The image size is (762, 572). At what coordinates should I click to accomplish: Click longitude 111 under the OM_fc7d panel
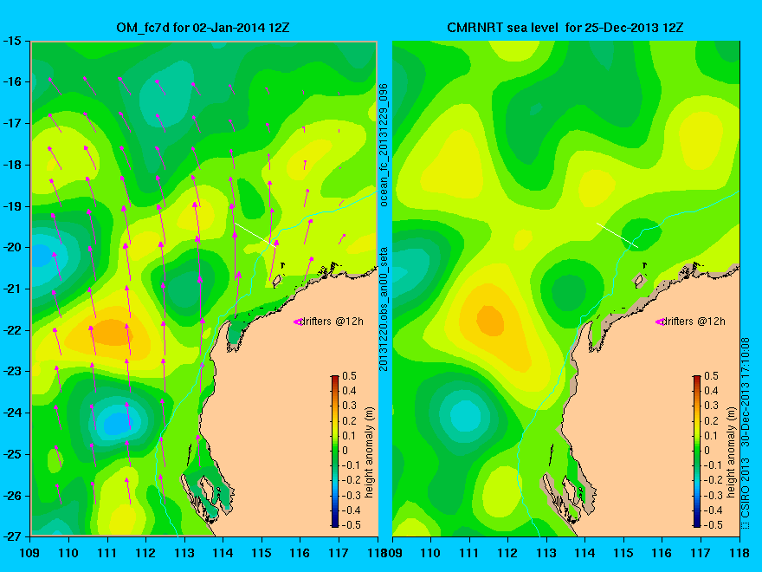click(x=107, y=553)
